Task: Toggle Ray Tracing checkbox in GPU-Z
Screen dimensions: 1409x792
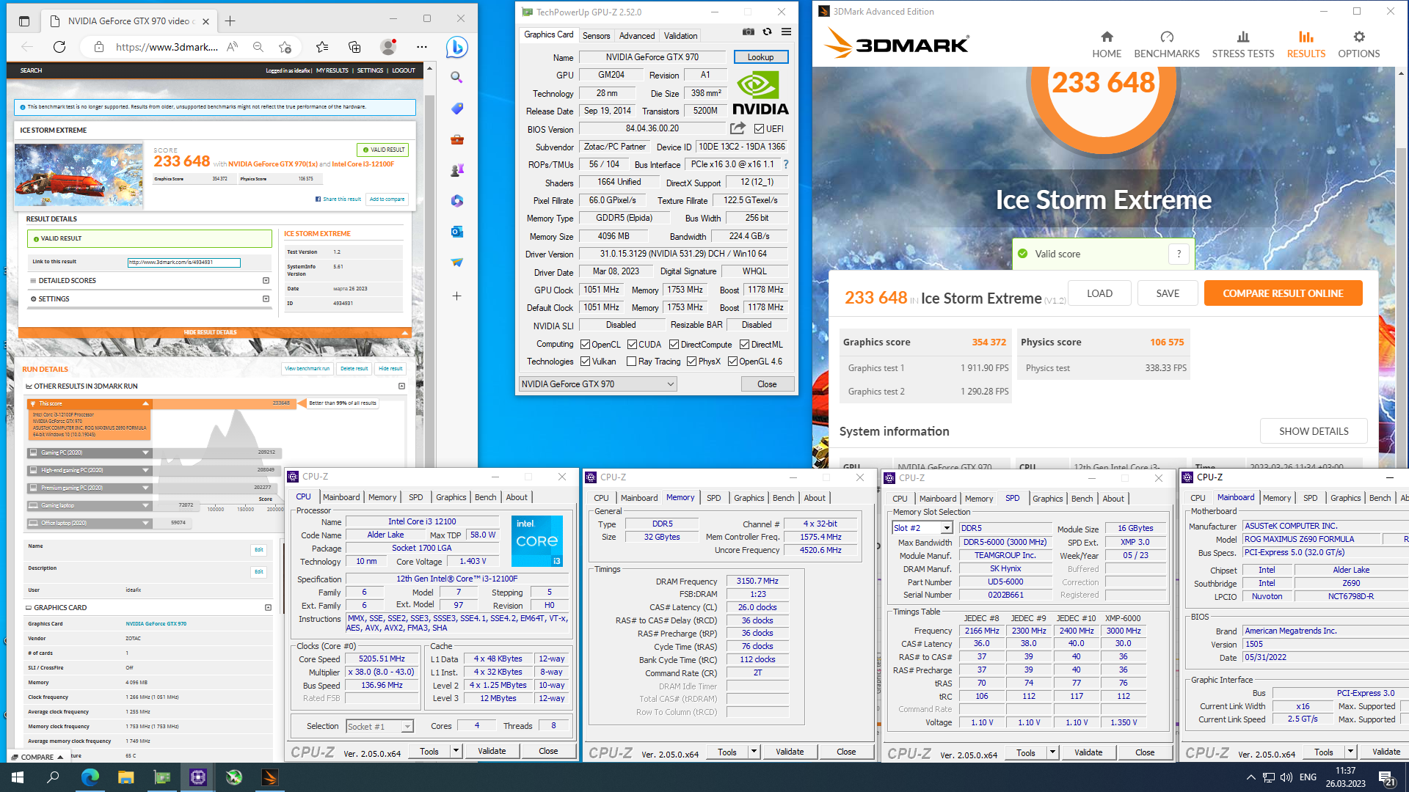Action: click(x=631, y=362)
